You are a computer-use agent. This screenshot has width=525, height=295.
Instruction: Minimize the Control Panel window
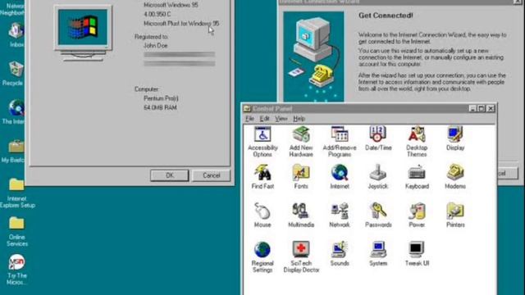472,109
